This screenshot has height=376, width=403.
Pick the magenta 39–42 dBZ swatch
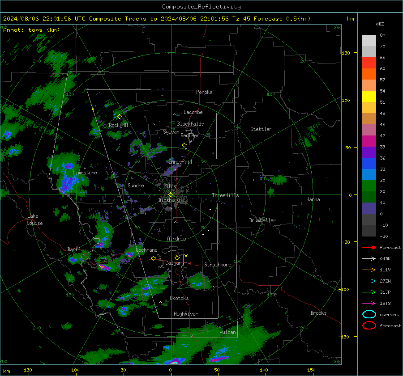point(369,141)
